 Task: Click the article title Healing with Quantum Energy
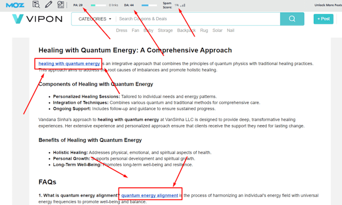click(135, 50)
